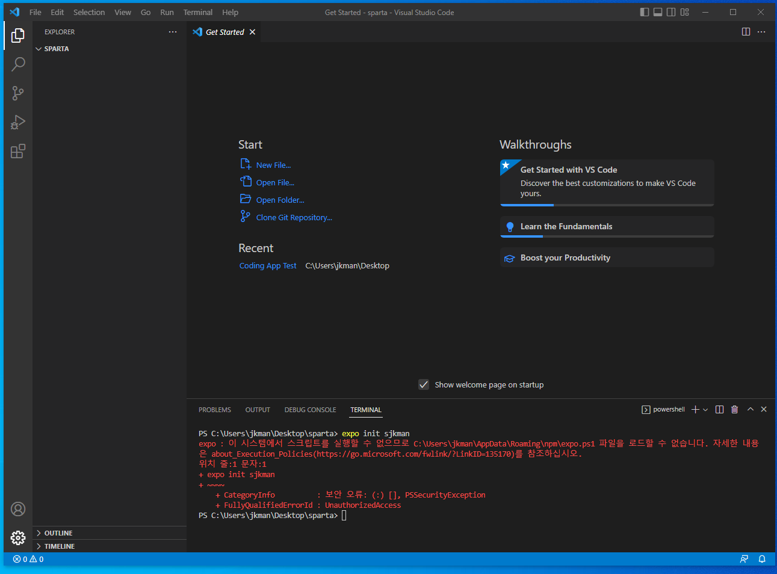This screenshot has width=777, height=574.
Task: Open the Search view in activity bar
Action: point(18,64)
